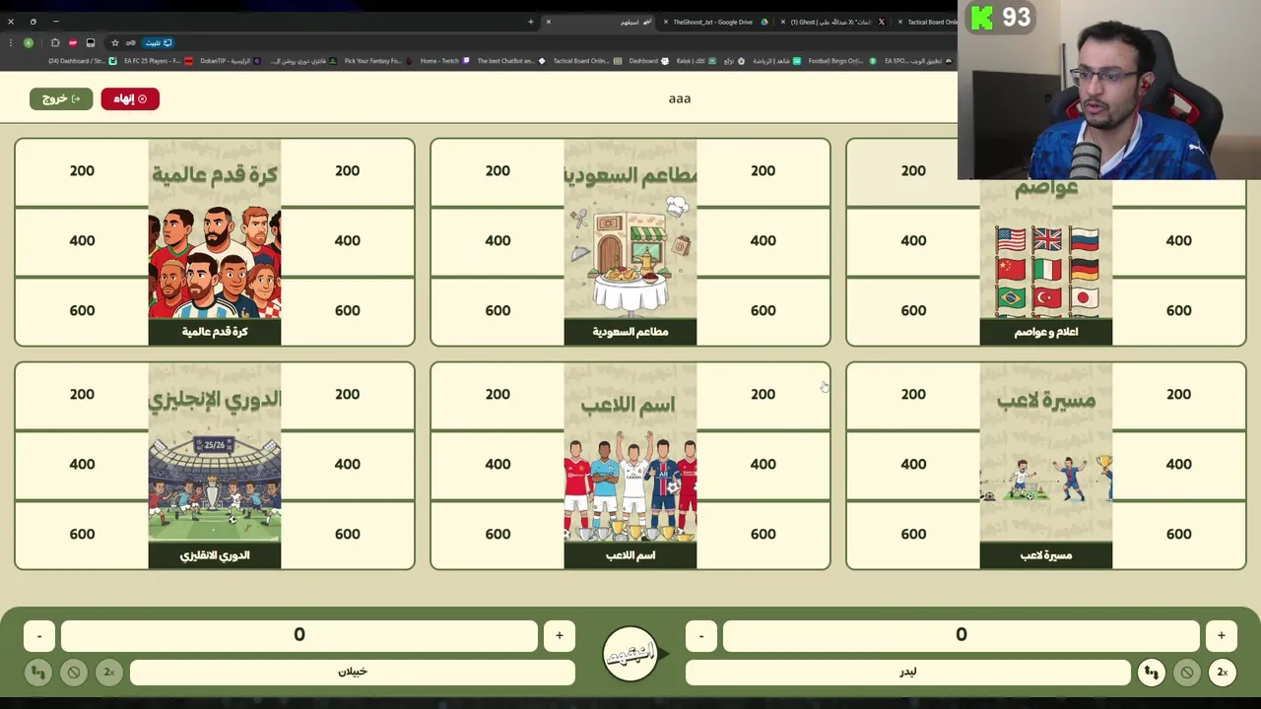The height and width of the screenshot is (709, 1261).
Task: Activate the block icon for خبيلان team
Action: pos(74,673)
